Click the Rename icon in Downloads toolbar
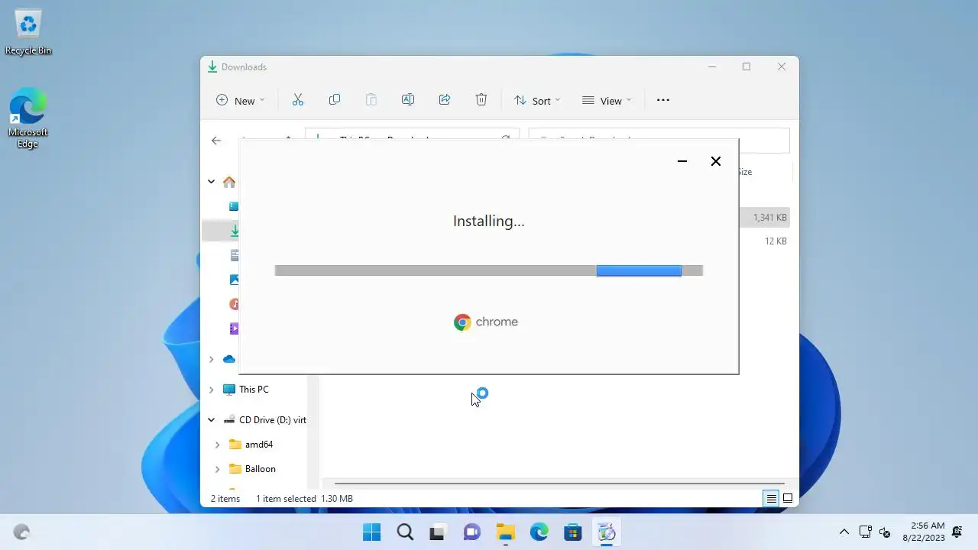 coord(408,100)
